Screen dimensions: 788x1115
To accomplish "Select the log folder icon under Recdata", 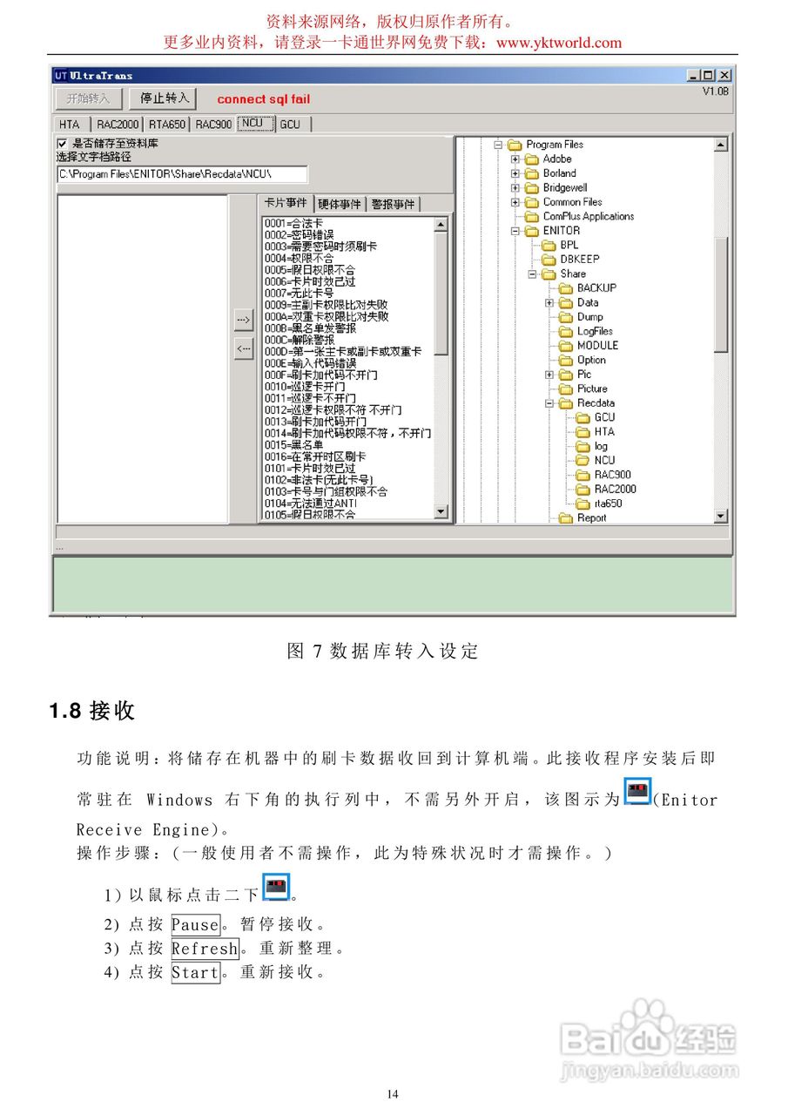I will pos(583,445).
